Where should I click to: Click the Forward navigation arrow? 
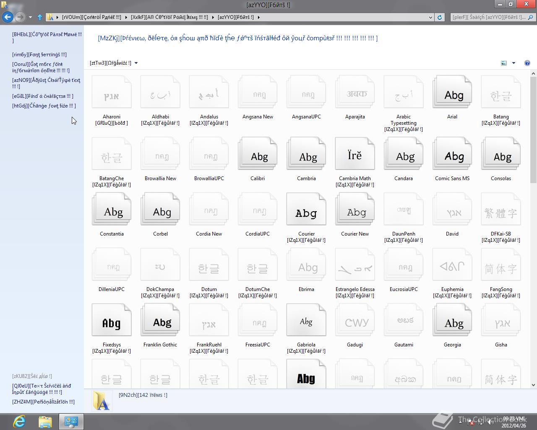pos(20,17)
